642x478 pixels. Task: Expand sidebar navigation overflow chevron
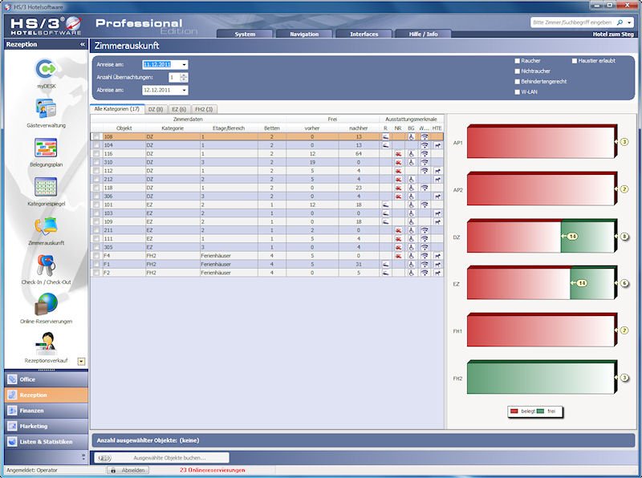point(83,456)
